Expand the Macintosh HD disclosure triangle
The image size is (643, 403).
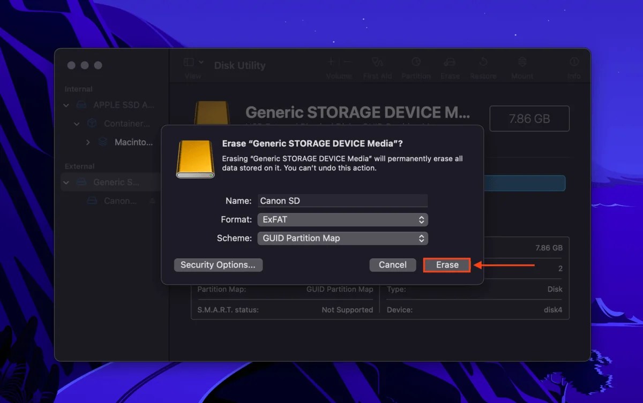pyautogui.click(x=87, y=142)
